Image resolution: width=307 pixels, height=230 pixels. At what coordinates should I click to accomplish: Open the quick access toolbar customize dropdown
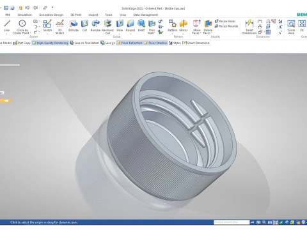[52, 8]
